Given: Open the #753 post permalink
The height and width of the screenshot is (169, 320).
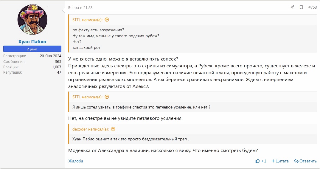Looking at the screenshot, I should point(312,7).
